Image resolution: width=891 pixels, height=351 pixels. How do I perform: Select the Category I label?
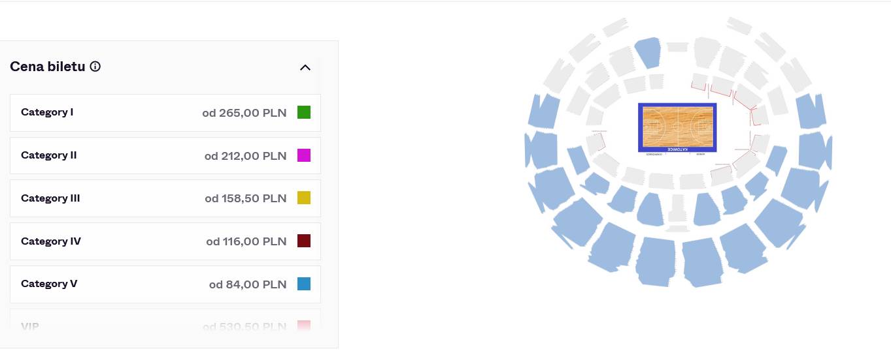[47, 112]
